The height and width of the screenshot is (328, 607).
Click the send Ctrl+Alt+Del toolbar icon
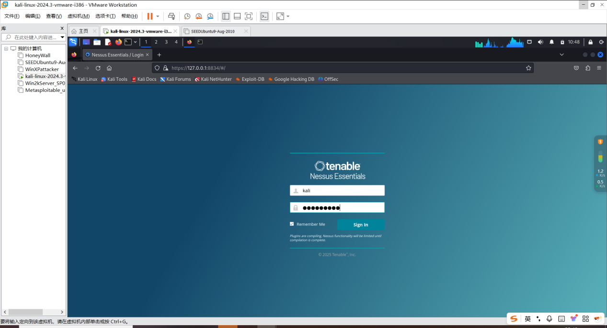(x=172, y=16)
